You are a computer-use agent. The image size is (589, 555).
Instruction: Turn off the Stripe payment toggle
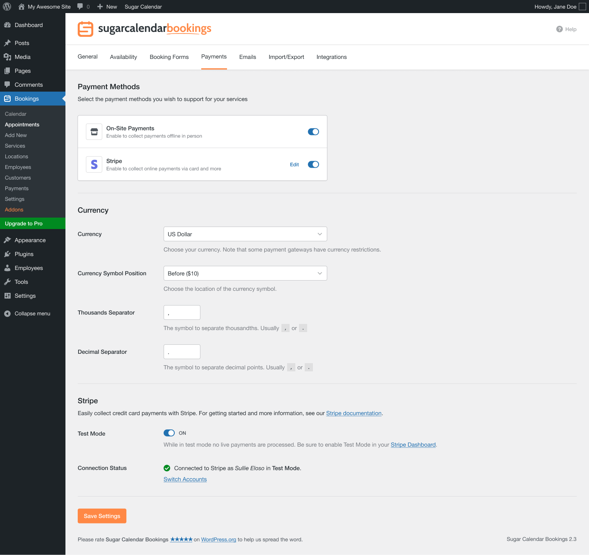tap(313, 164)
